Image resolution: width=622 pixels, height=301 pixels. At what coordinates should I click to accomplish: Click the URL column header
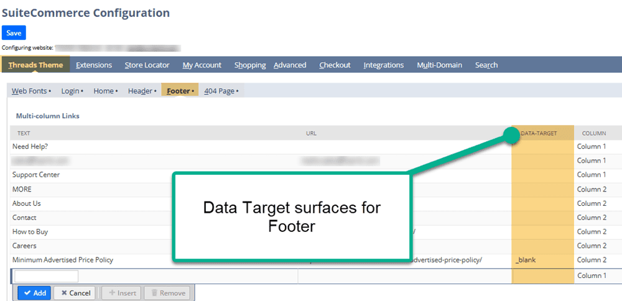[x=312, y=134]
